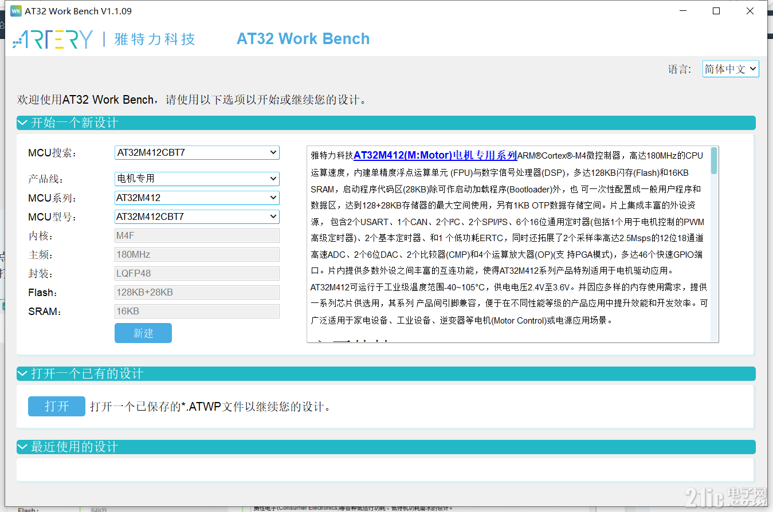Click the AT32 Work Bench header title
The height and width of the screenshot is (512, 773).
[x=303, y=39]
